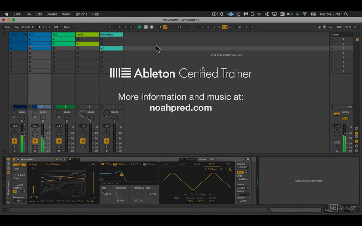Click the Punch-Out switch icon
Screen dimensions: 362x226
click(x=230, y=27)
